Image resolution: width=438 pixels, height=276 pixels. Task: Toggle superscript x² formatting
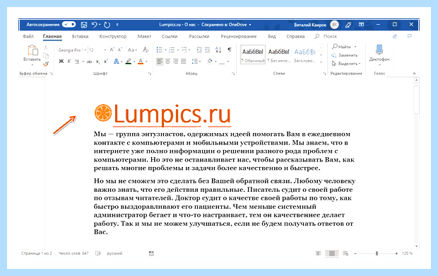(x=105, y=62)
